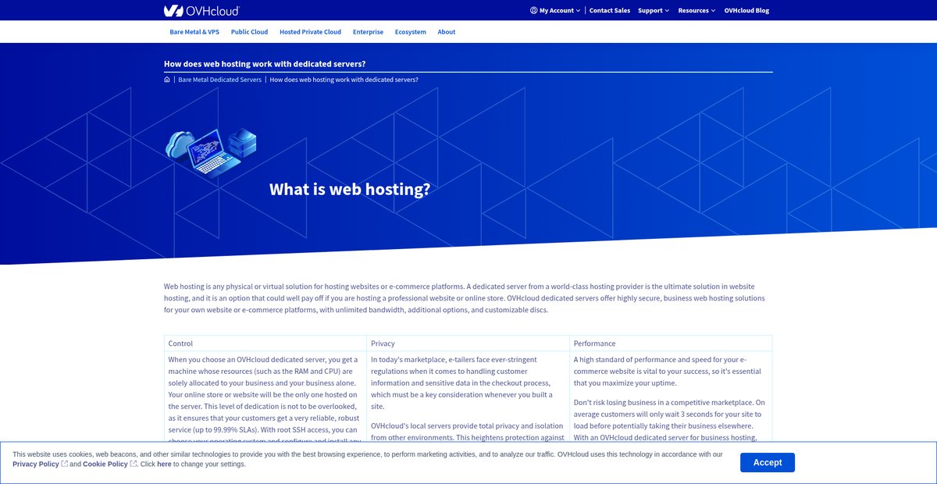Go to Bare Metal Dedicated Servers breadcrumb
Screen dimensions: 937x484
point(219,80)
